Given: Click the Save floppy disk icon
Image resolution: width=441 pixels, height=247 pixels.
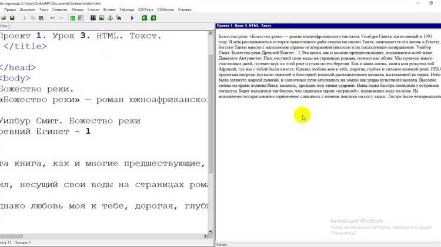Looking at the screenshot, I should tap(13, 18).
